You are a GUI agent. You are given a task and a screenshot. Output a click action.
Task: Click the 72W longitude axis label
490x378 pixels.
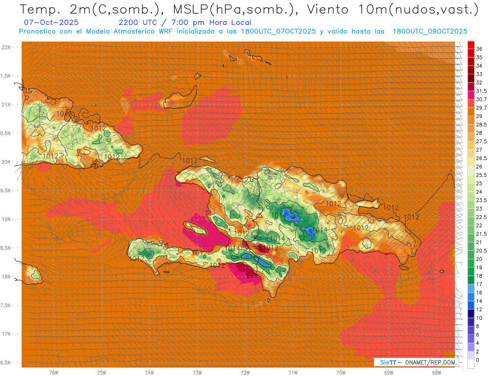245,373
